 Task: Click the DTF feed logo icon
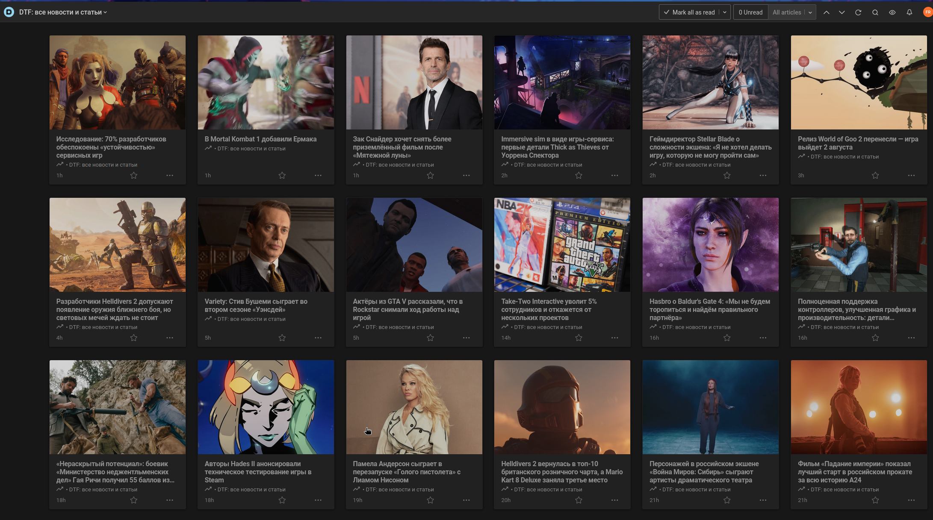pyautogui.click(x=9, y=12)
